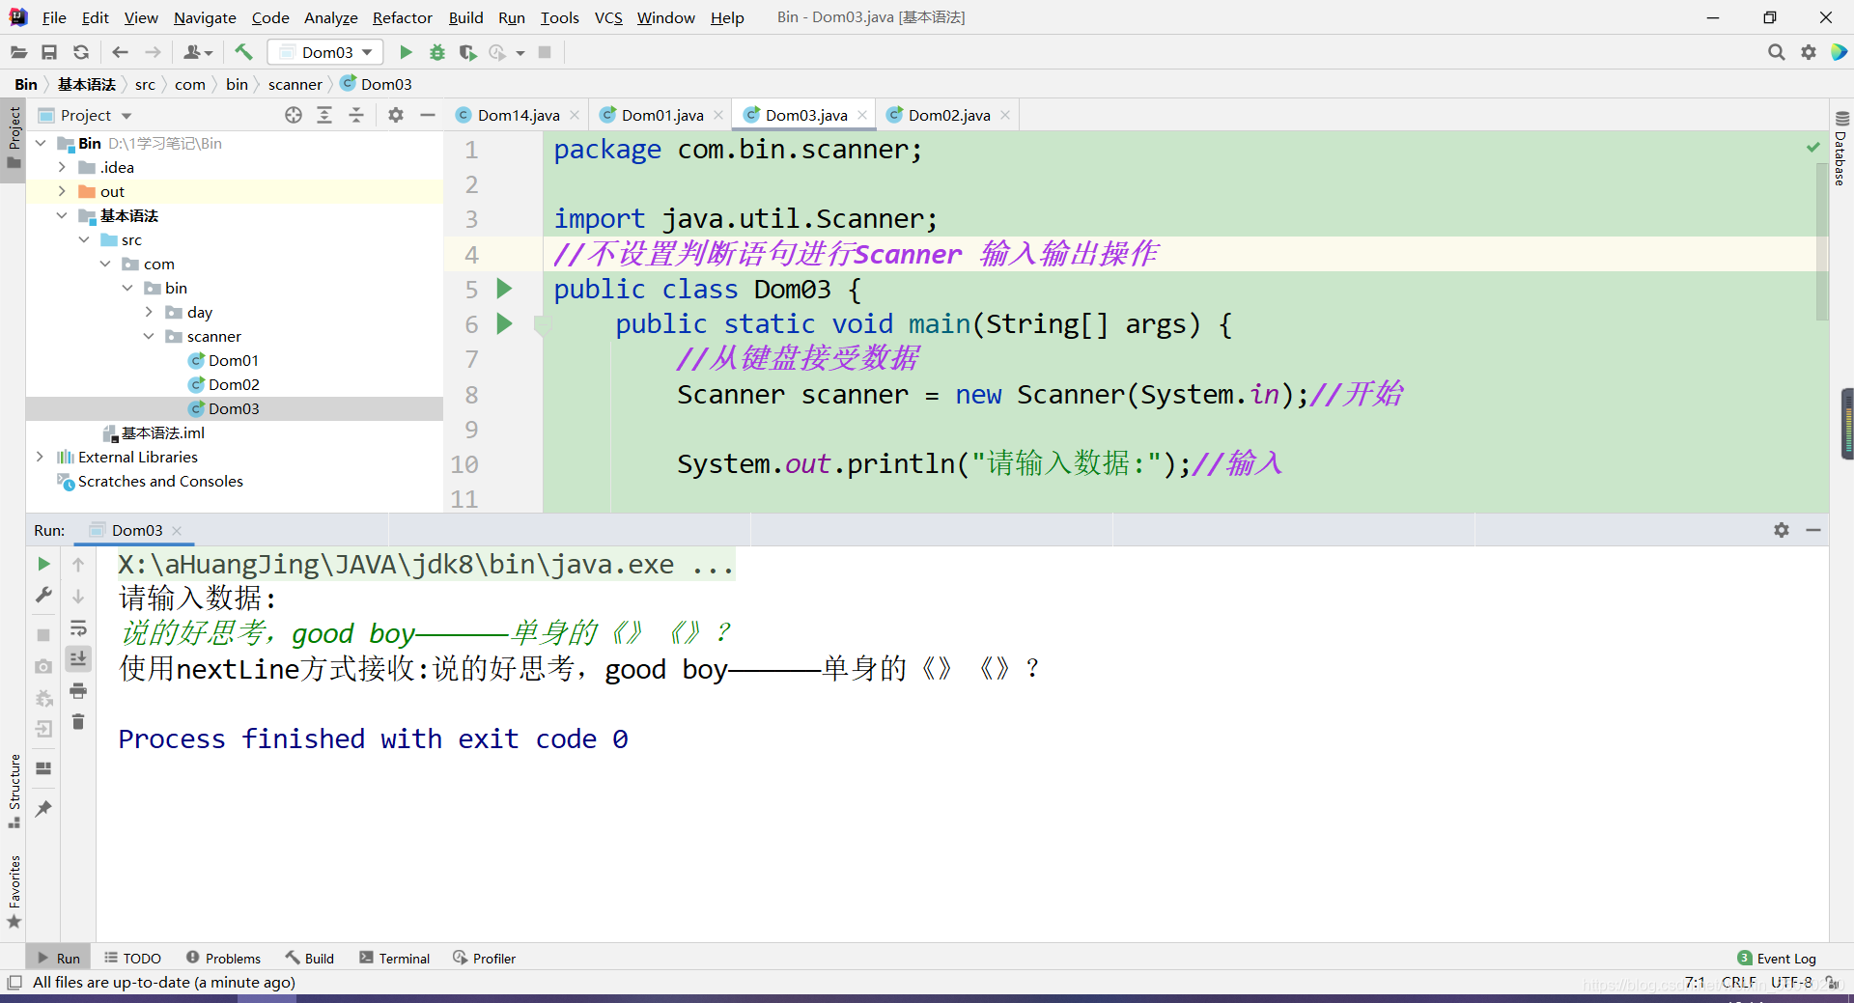Build project with the hammer icon

tap(243, 52)
